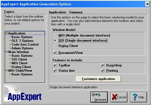The image size is (151, 105).
Task: Collapse the MDI Child/View topic node
Action: 7,70
